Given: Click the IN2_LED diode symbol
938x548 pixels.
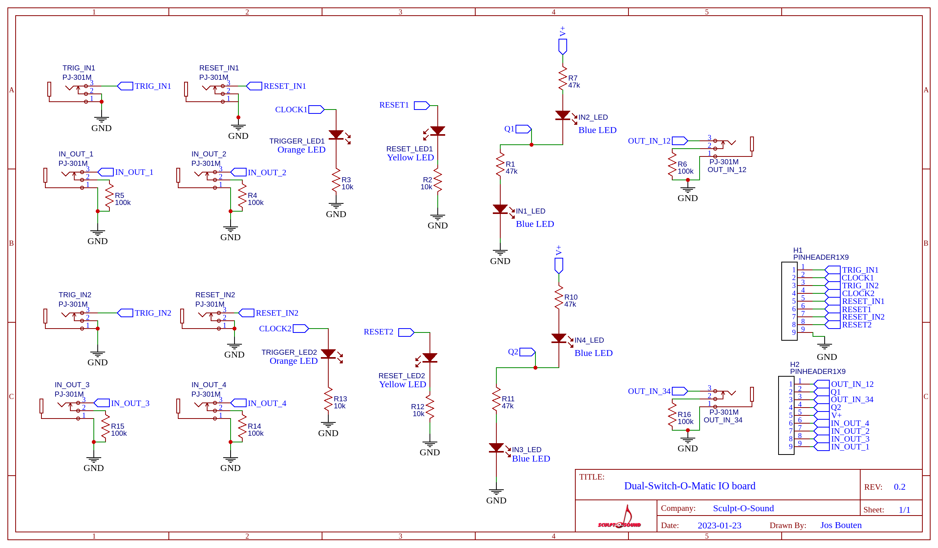Looking at the screenshot, I should [x=563, y=115].
